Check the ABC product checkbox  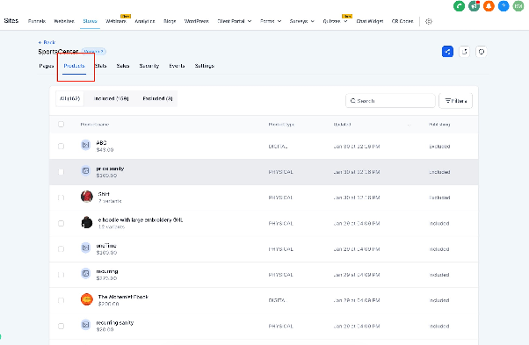tap(61, 147)
